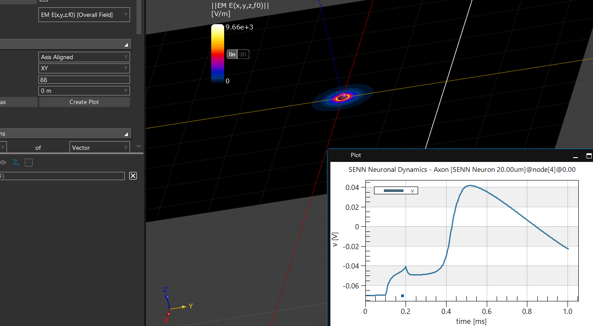Open the EM E(x,y,z,f0) Overall Field dropdown
593x326 pixels.
click(x=84, y=15)
